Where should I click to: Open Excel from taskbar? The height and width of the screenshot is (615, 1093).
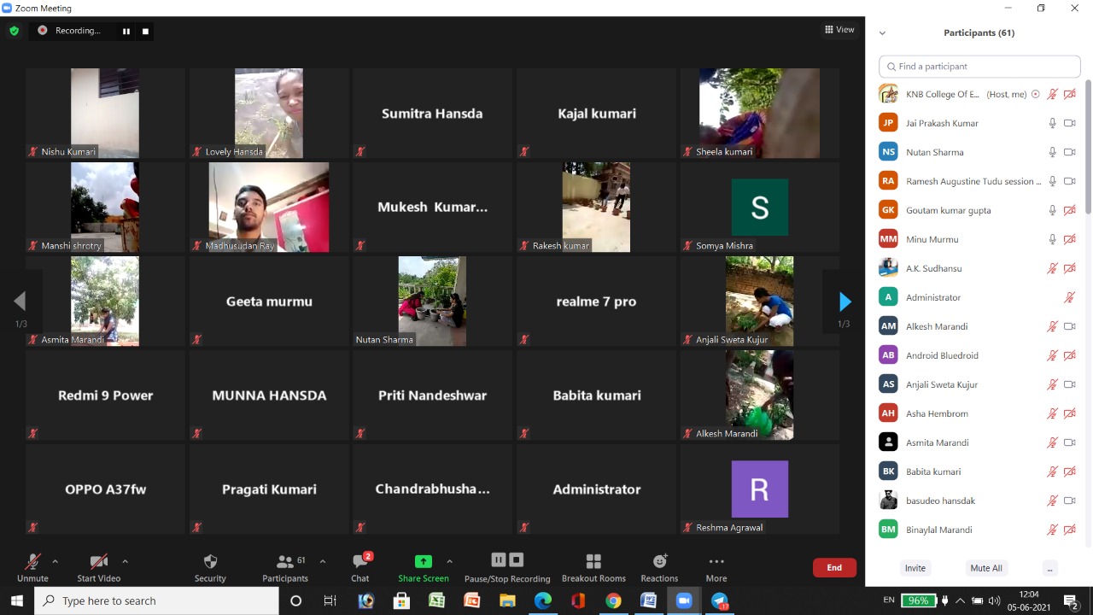[436, 600]
